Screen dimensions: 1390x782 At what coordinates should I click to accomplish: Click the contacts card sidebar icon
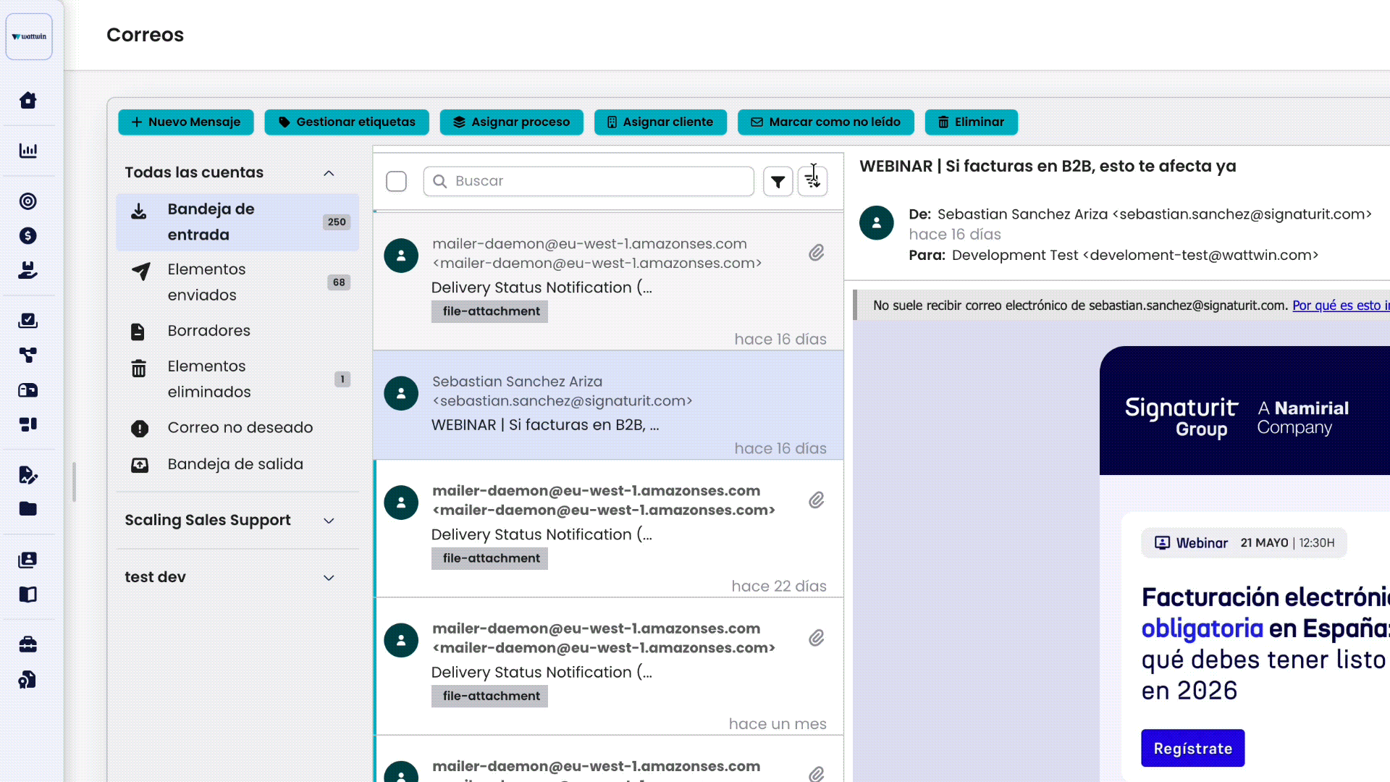point(28,560)
